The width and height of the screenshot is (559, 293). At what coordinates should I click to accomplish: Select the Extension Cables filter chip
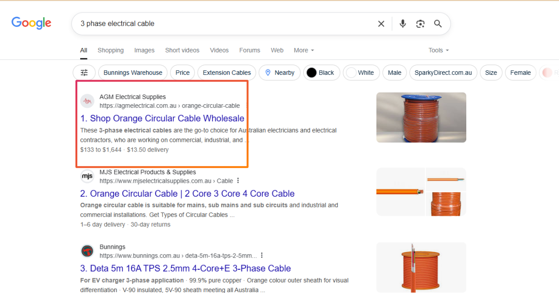point(227,73)
